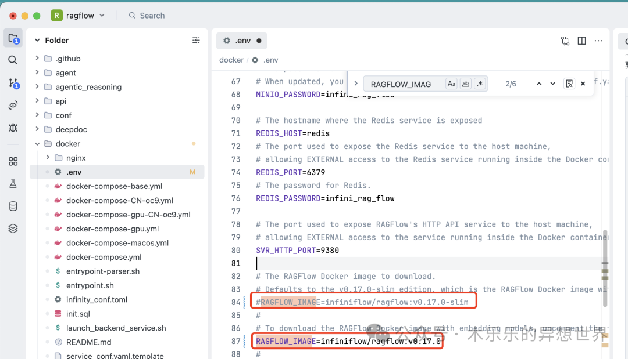Open docker-compose-base.yml file

point(114,186)
